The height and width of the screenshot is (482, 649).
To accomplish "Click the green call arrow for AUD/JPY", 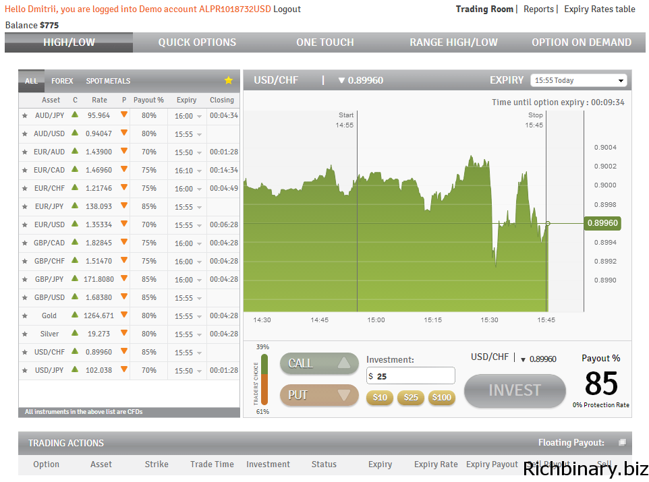I will tap(75, 115).
